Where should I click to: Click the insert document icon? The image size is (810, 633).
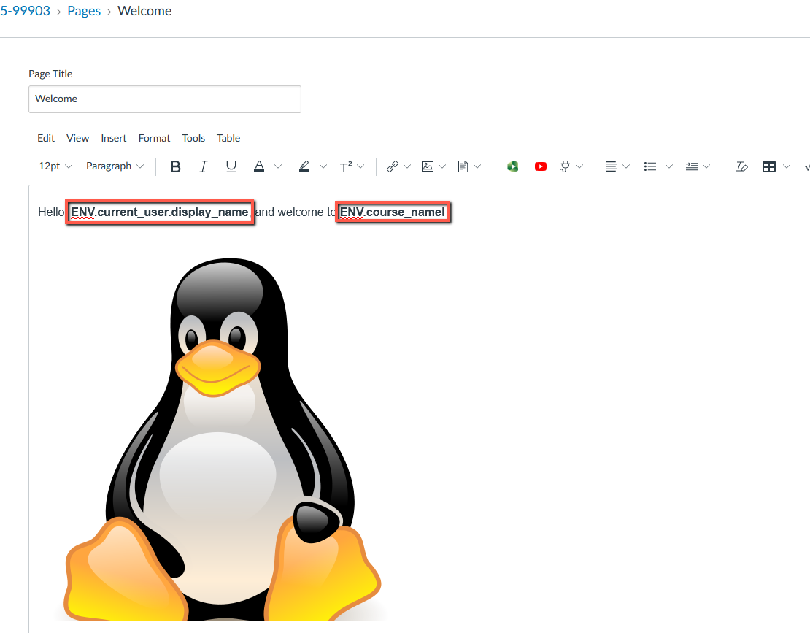pos(463,166)
